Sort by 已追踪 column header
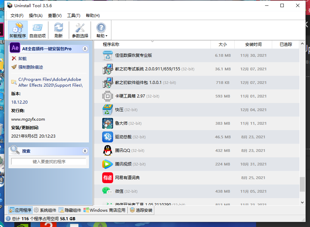 click(x=286, y=45)
